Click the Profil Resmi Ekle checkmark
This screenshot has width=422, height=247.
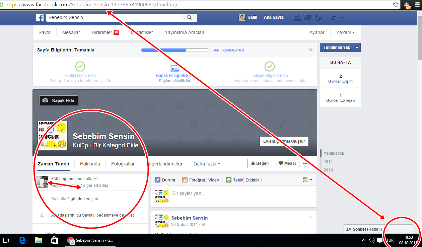80,66
